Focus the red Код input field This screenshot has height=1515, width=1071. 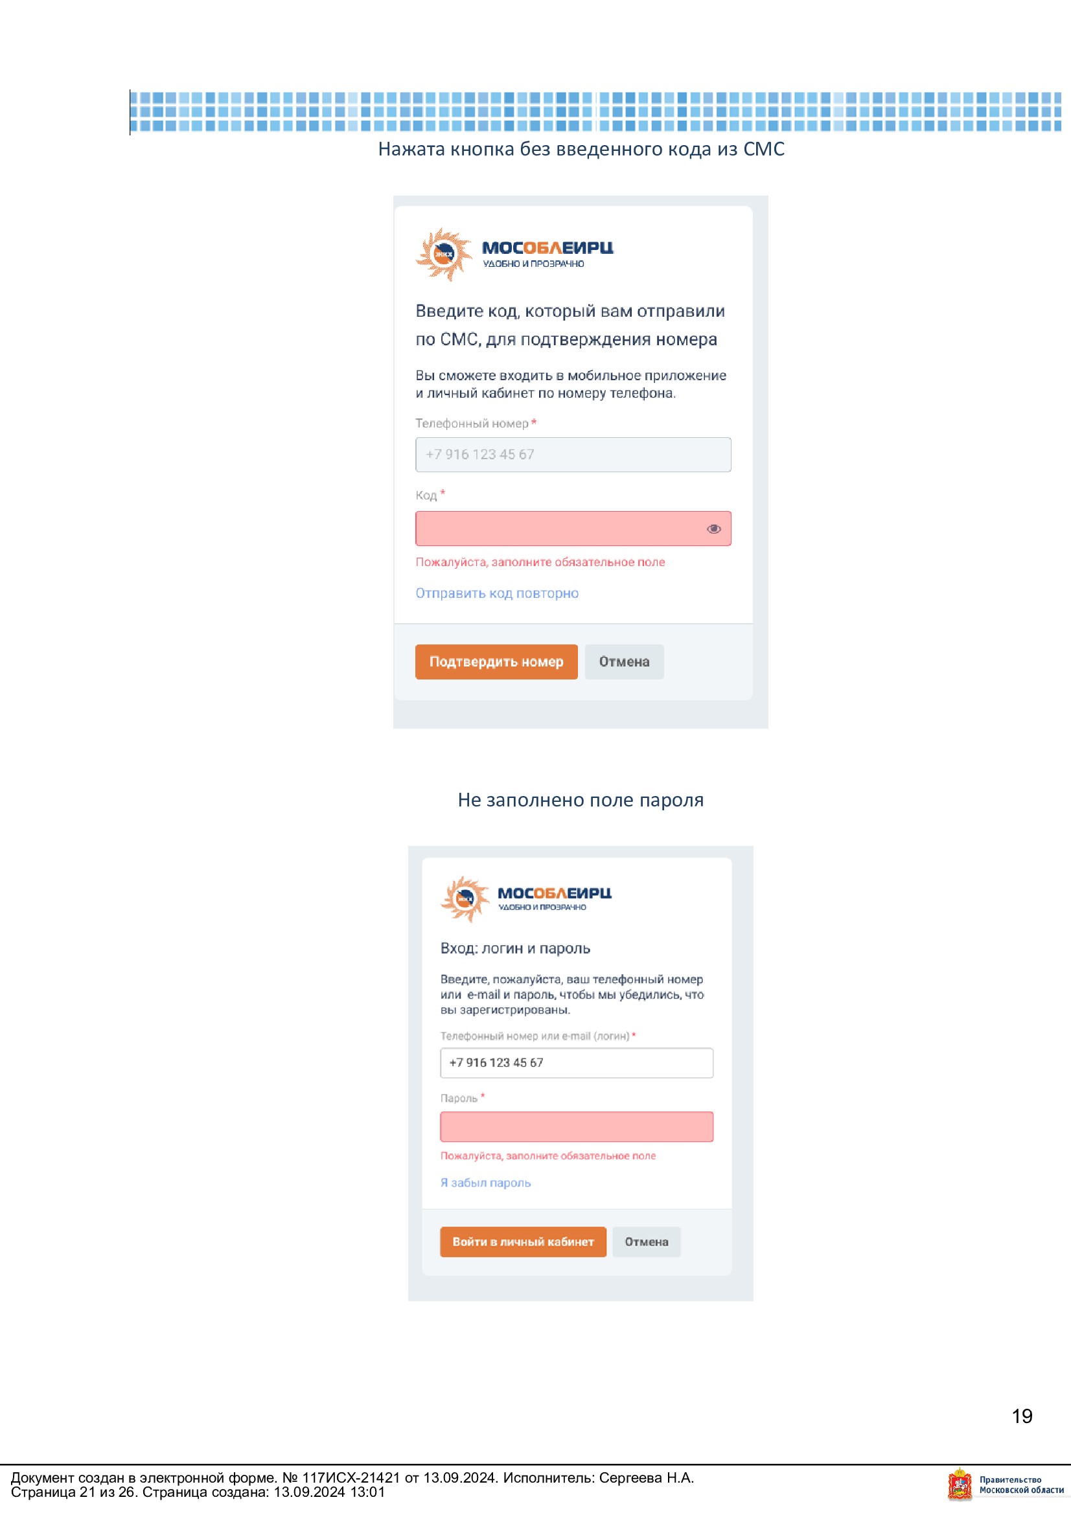tap(573, 529)
